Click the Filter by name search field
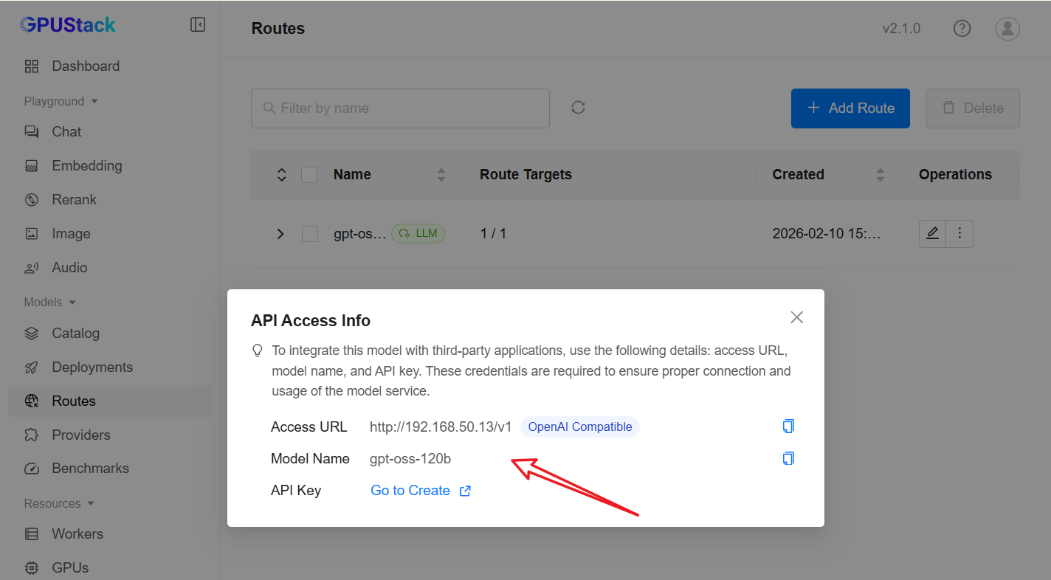The height and width of the screenshot is (580, 1051). pos(400,108)
